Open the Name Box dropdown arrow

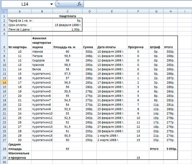click(x=52, y=4)
